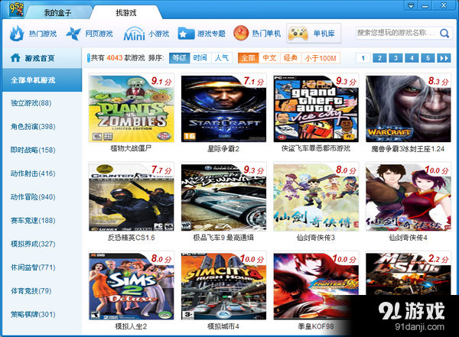This screenshot has height=337, width=459.
Task: Open King of Fighters 98 cover
Action: click(316, 287)
